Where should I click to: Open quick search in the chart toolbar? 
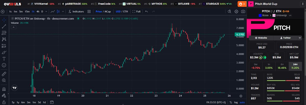(229, 11)
